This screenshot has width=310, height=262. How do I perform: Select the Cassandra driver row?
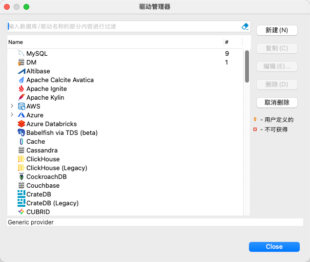(x=125, y=150)
